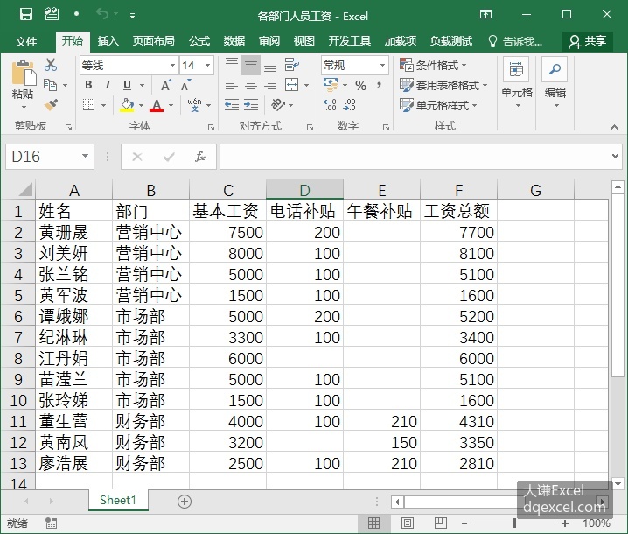Apply the red font color
This screenshot has height=534, width=628.
pyautogui.click(x=157, y=105)
